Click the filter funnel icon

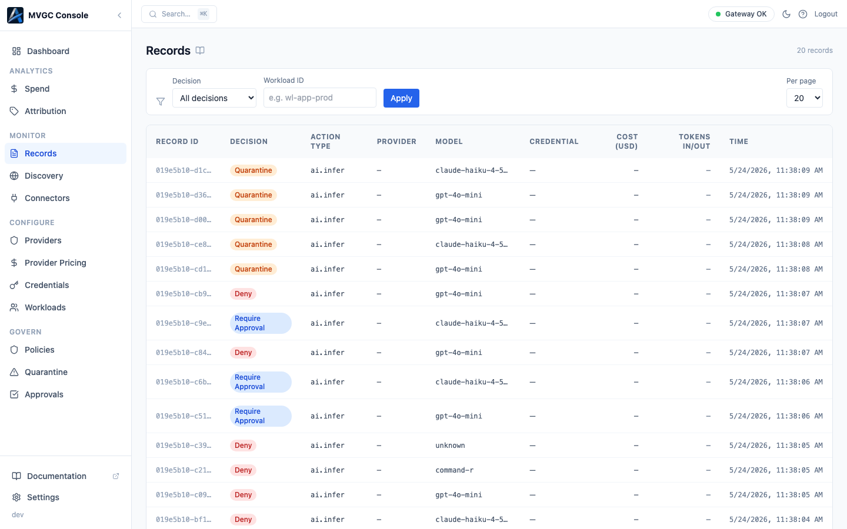tap(161, 102)
